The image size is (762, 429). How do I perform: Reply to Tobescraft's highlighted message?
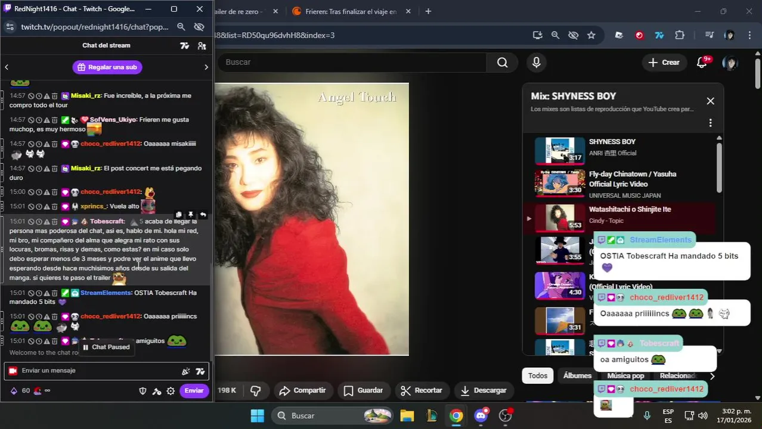203,215
